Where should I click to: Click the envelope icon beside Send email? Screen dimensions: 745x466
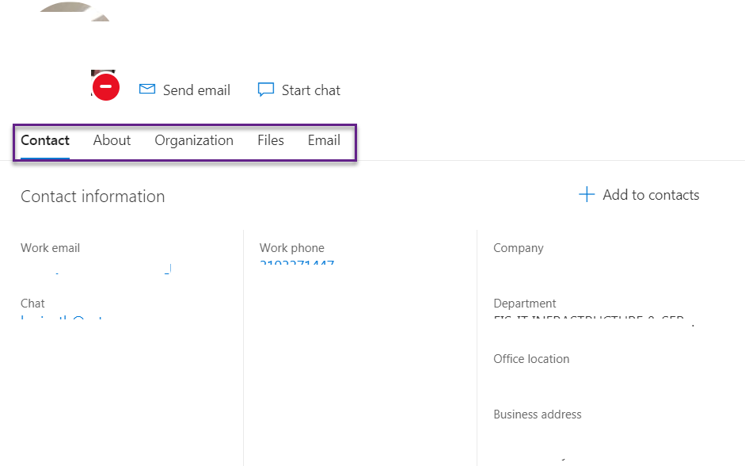(146, 90)
